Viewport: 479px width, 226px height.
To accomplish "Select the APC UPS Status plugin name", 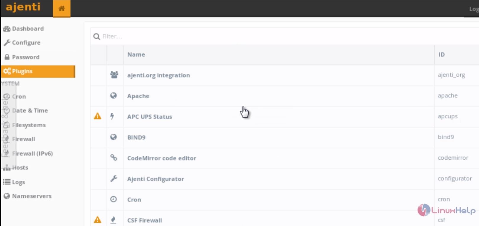I will pos(150,117).
